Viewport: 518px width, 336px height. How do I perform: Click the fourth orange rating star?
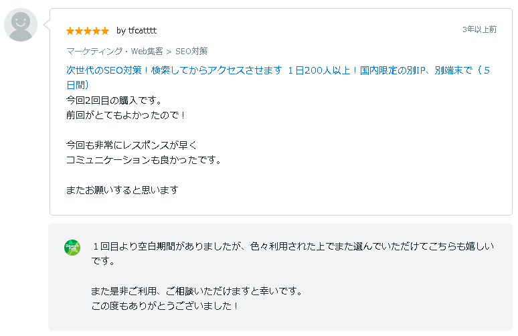[96, 31]
